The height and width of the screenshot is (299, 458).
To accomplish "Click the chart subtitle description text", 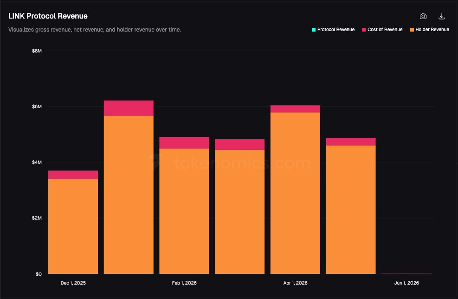I will (x=95, y=30).
